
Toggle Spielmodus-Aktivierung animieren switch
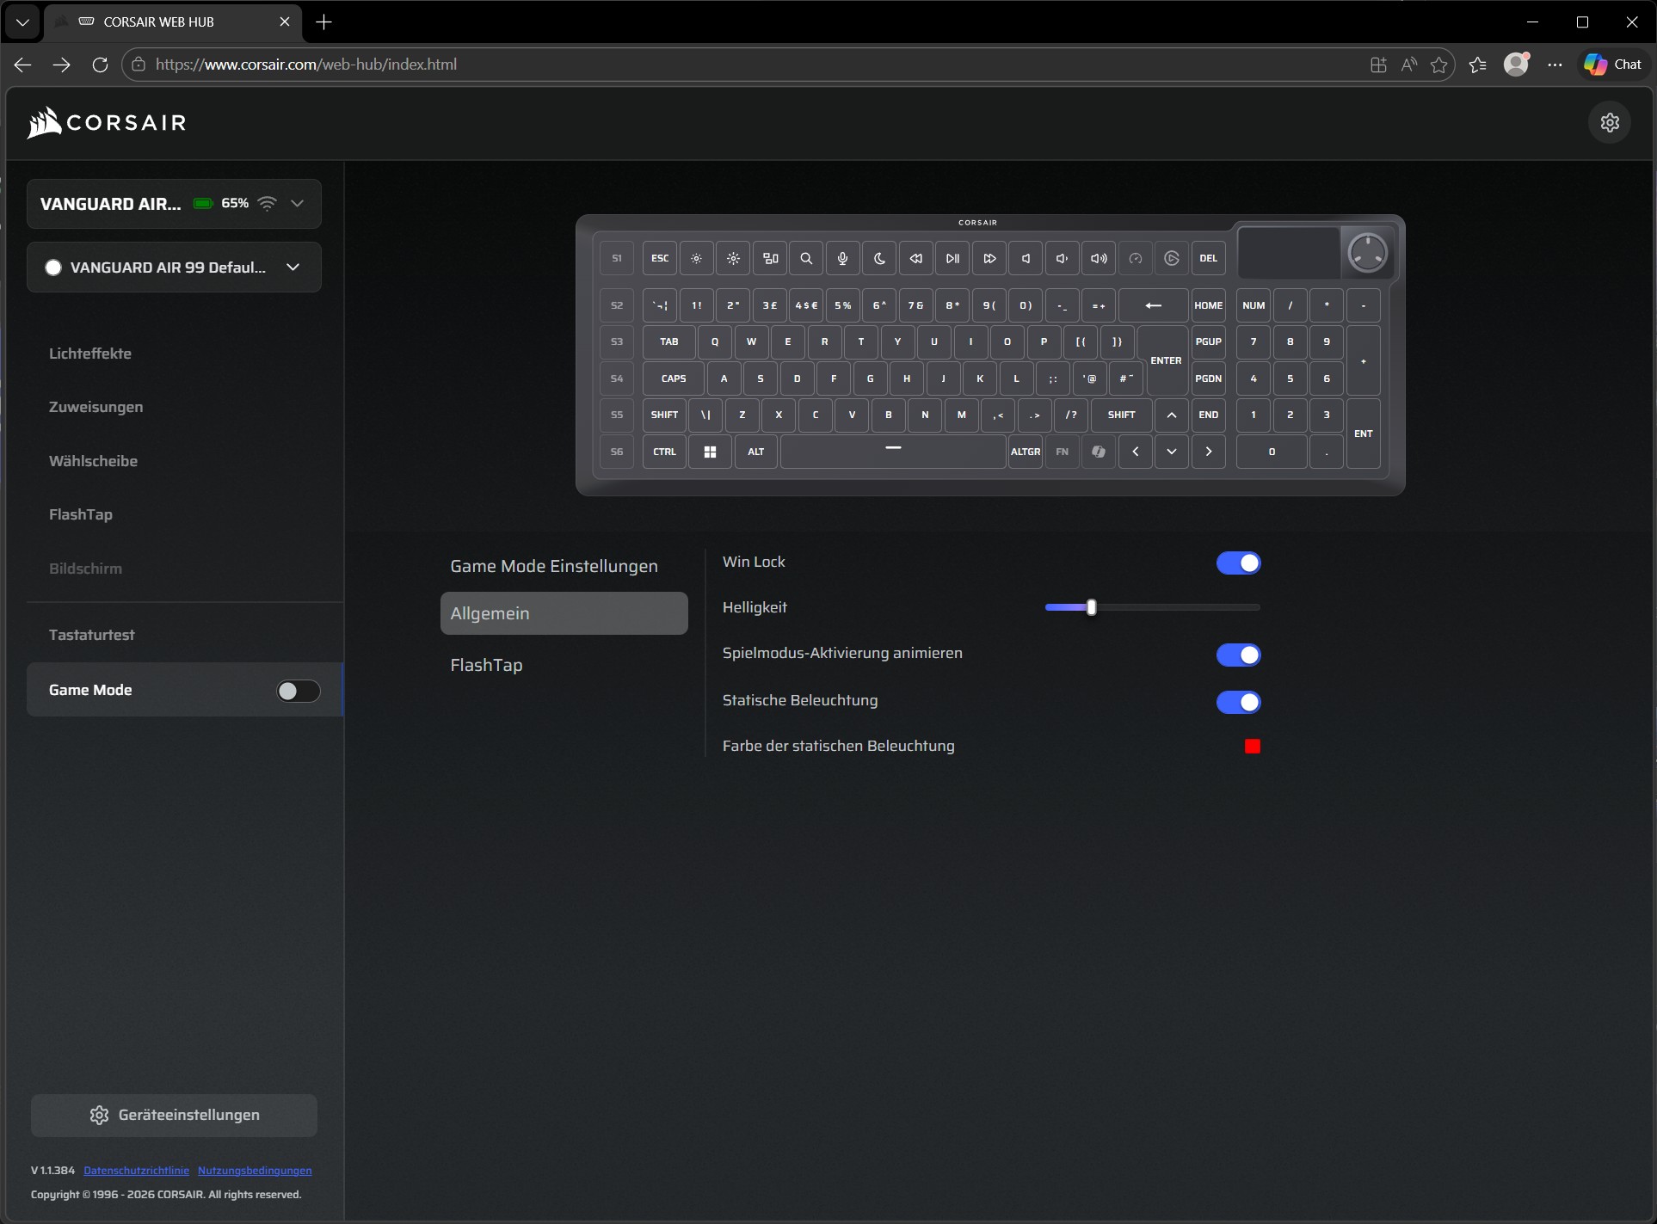click(1238, 655)
